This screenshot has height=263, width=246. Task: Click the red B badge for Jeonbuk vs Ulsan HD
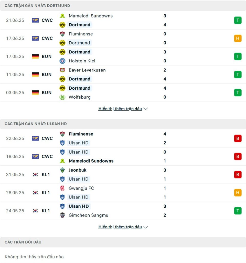238,175
